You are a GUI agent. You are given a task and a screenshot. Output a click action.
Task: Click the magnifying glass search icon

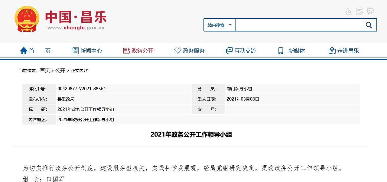click(x=368, y=25)
